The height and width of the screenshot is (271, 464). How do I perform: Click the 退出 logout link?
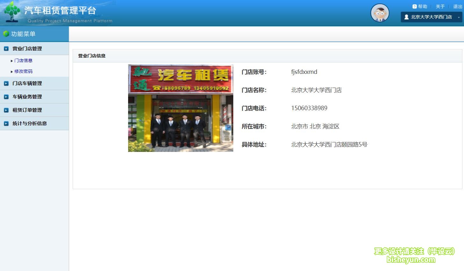click(457, 6)
